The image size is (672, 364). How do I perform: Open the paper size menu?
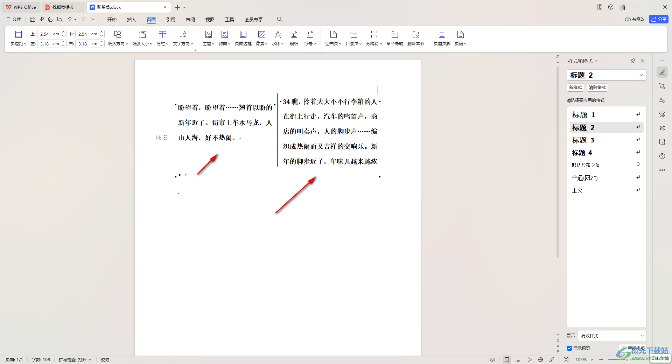[142, 38]
